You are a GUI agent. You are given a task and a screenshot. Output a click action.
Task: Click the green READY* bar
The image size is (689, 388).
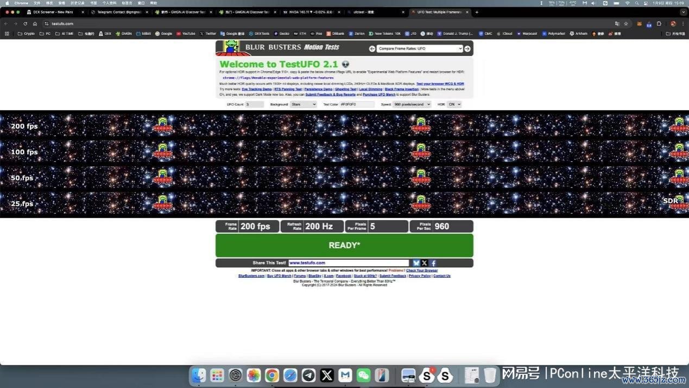coord(344,245)
